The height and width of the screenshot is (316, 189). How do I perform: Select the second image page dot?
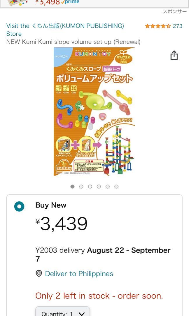tap(81, 186)
